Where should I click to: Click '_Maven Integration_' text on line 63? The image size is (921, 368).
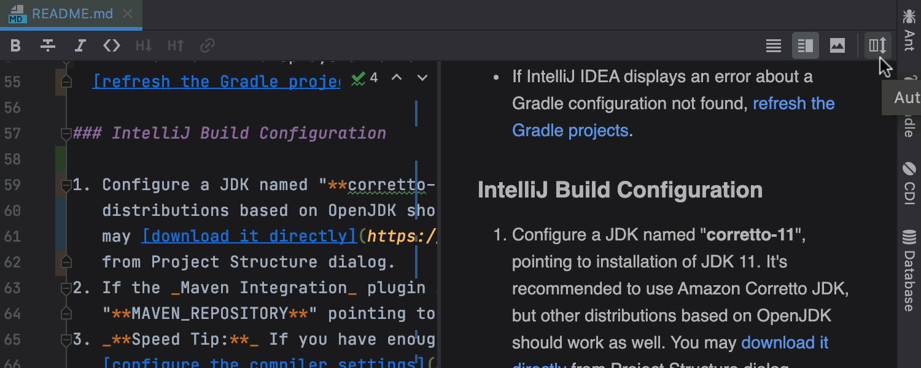264,288
